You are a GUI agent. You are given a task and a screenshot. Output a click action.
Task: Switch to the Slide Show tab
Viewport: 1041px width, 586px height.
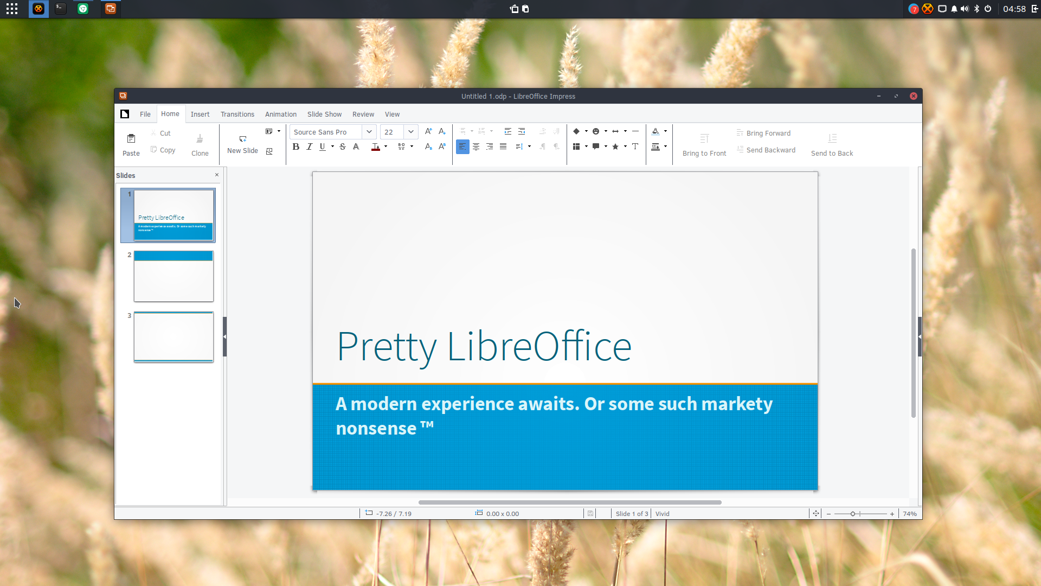(x=324, y=114)
